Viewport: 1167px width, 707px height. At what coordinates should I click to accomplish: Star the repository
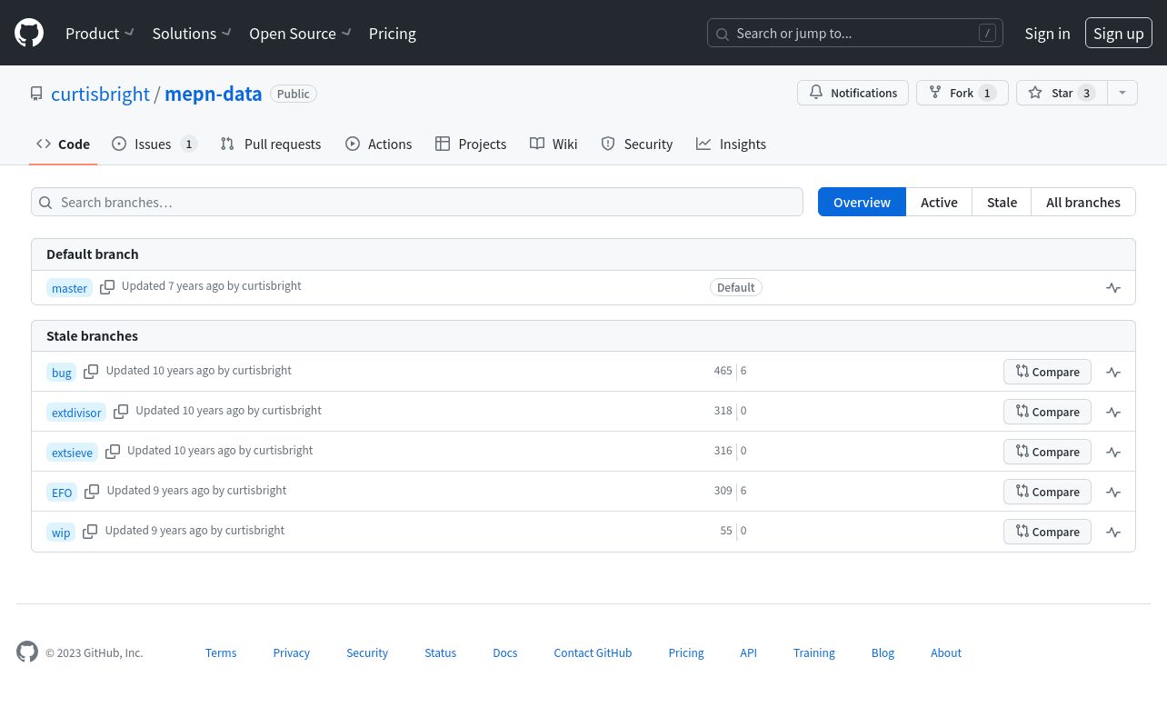[x=1062, y=93]
